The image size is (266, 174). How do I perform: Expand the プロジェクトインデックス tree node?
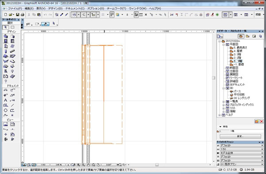click(x=224, y=105)
